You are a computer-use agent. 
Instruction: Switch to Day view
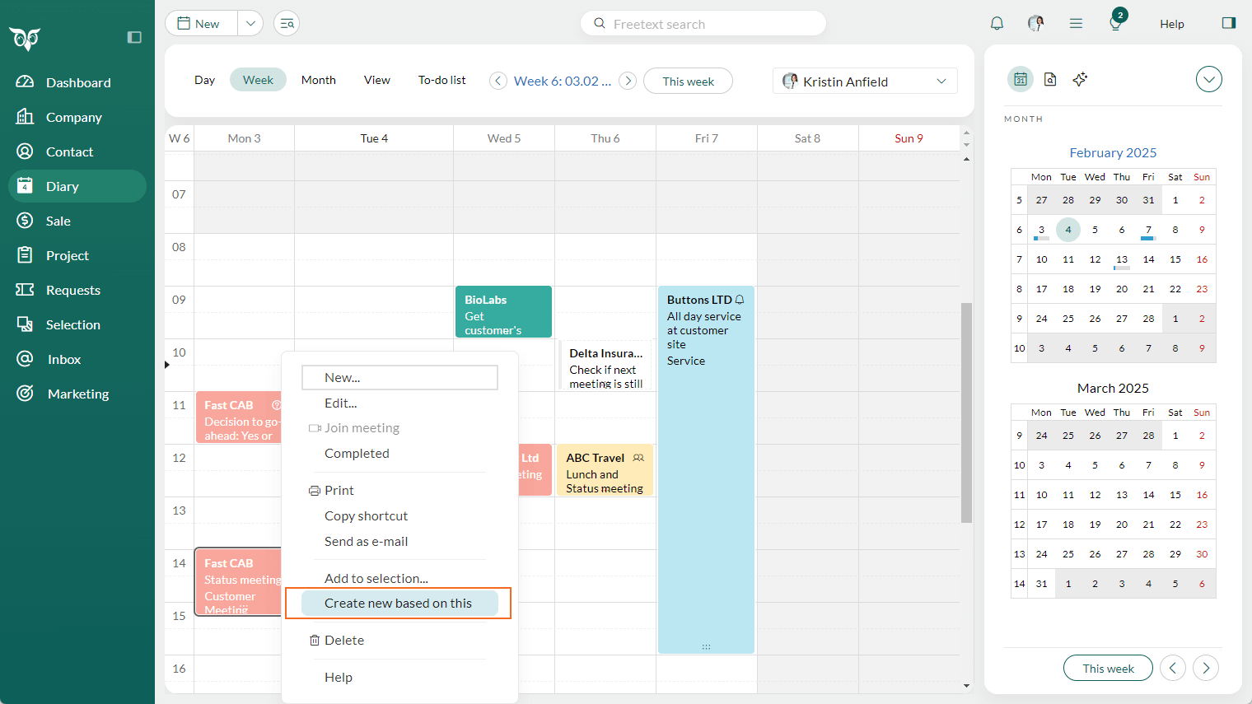tap(204, 80)
